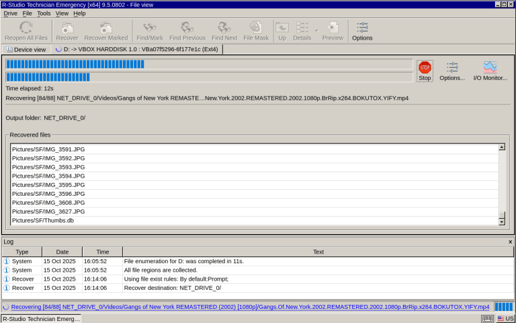Select Pictures/SF/Thumbs.db in recovered files
This screenshot has height=323, width=516.
click(43, 220)
